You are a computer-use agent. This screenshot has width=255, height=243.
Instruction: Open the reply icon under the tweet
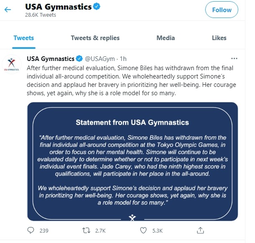coord(31,230)
